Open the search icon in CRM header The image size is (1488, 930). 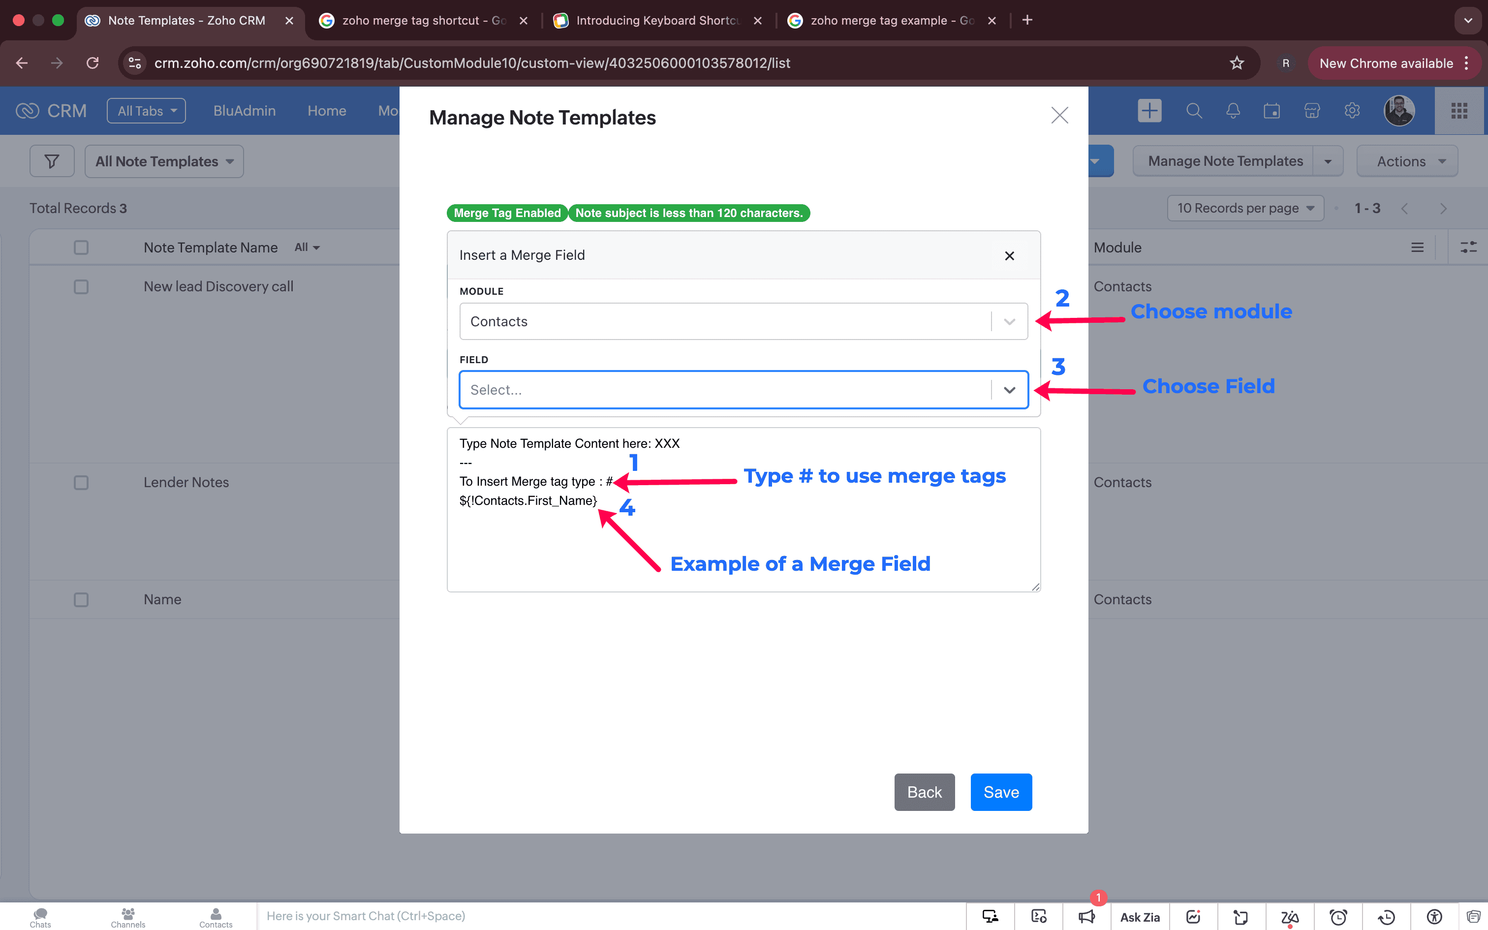1193,111
